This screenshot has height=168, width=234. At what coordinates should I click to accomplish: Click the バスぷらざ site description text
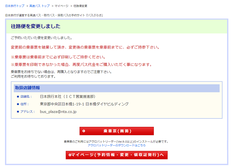pos(54,15)
